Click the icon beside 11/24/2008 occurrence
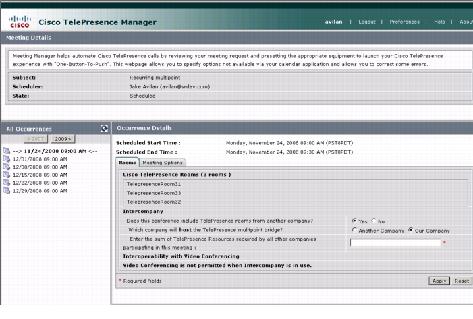Image resolution: width=473 pixels, height=319 pixels. tap(7, 151)
